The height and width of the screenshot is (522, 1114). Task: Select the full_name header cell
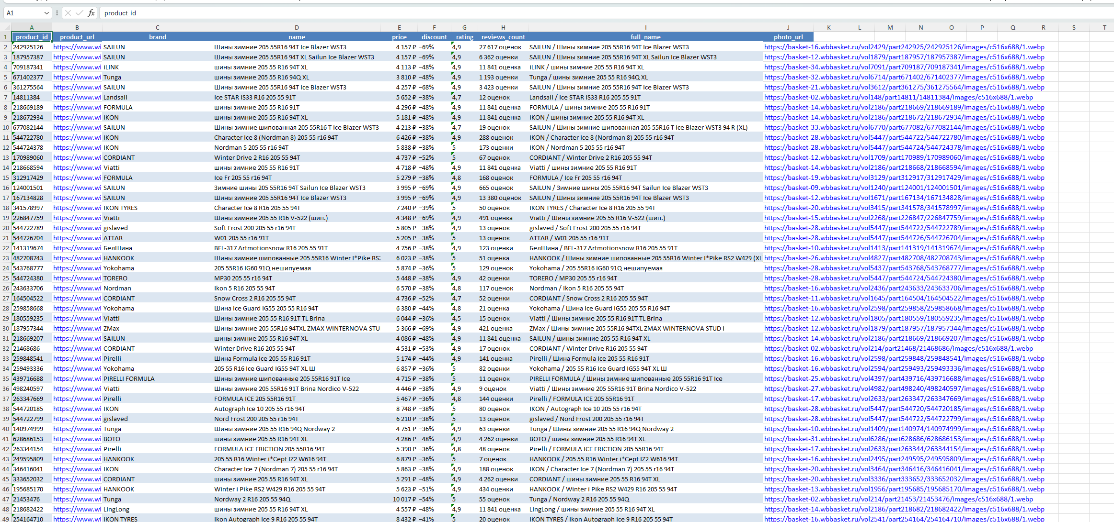645,37
